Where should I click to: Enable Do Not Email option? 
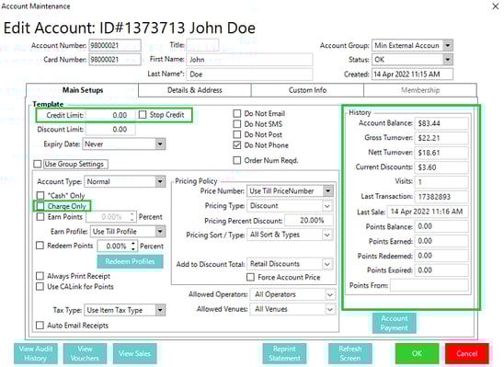click(237, 113)
